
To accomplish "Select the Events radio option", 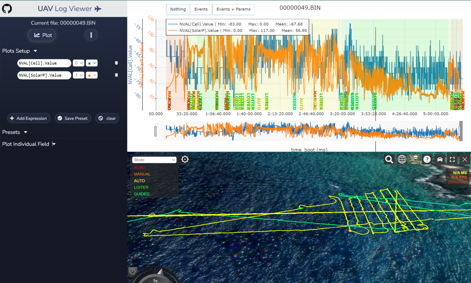I will (201, 9).
